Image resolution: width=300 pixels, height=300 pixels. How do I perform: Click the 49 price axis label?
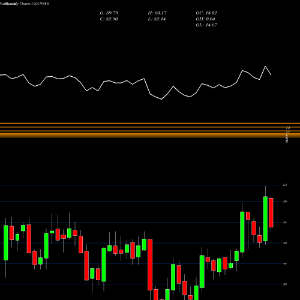coord(285,243)
